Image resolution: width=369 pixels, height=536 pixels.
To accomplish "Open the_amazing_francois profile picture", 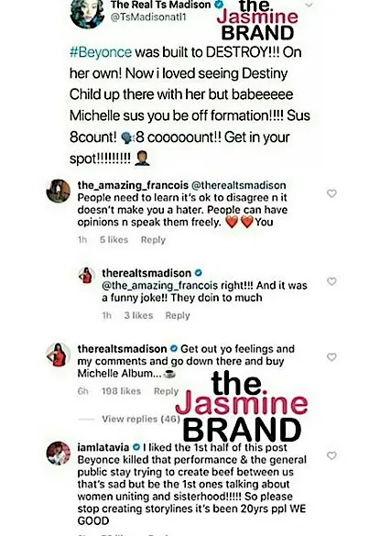I will (x=58, y=191).
